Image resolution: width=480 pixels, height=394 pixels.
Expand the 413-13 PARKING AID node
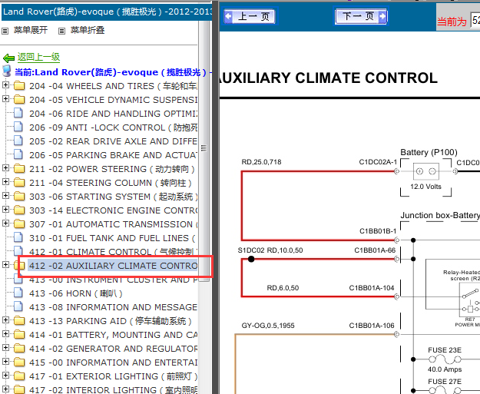point(5,320)
